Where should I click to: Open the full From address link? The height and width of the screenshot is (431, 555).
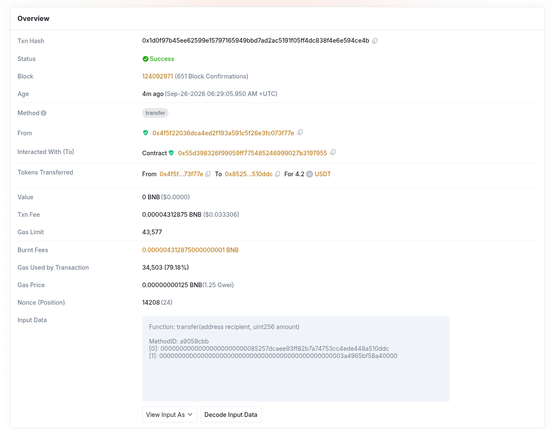pos(223,133)
